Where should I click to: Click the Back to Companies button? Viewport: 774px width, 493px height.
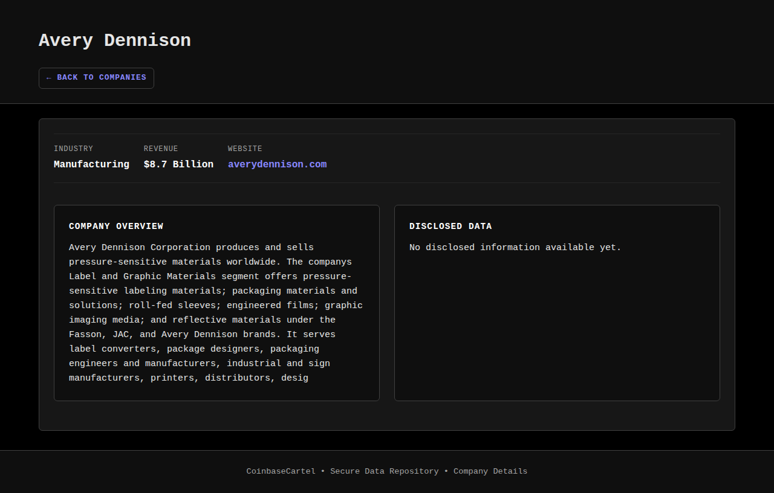tap(96, 78)
